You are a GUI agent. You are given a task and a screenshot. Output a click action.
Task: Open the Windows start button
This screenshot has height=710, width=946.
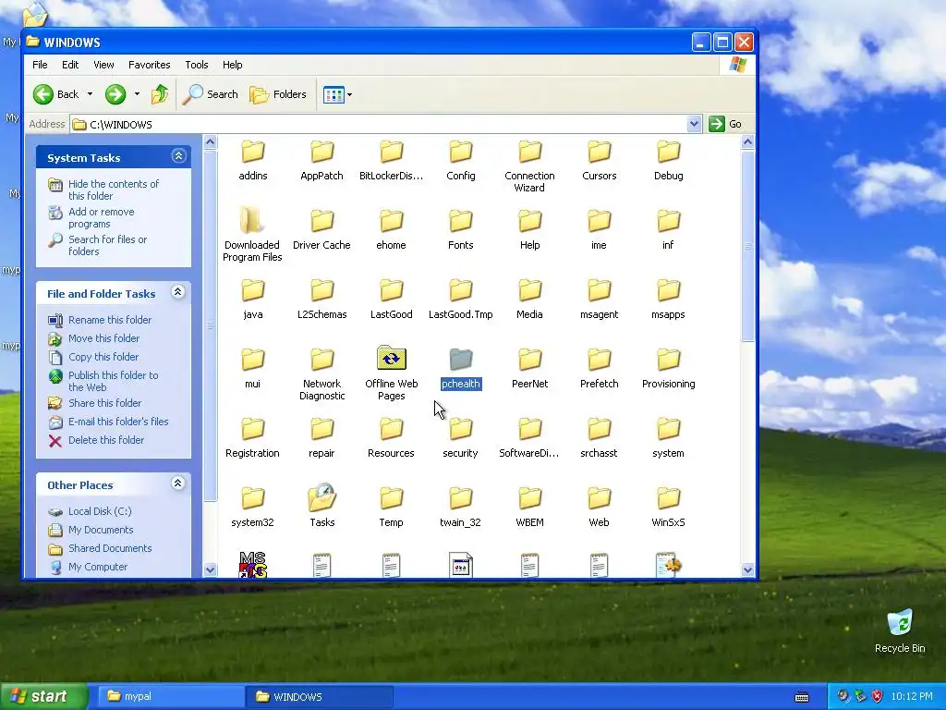[44, 696]
